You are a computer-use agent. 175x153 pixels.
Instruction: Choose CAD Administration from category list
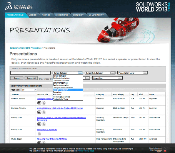(68, 78)
